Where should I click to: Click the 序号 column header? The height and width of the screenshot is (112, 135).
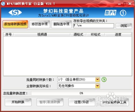click(9, 34)
